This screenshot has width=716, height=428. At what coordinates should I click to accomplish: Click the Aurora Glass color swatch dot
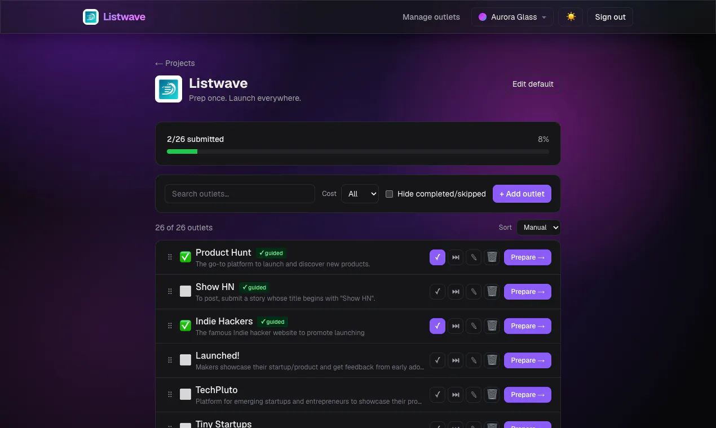(483, 17)
